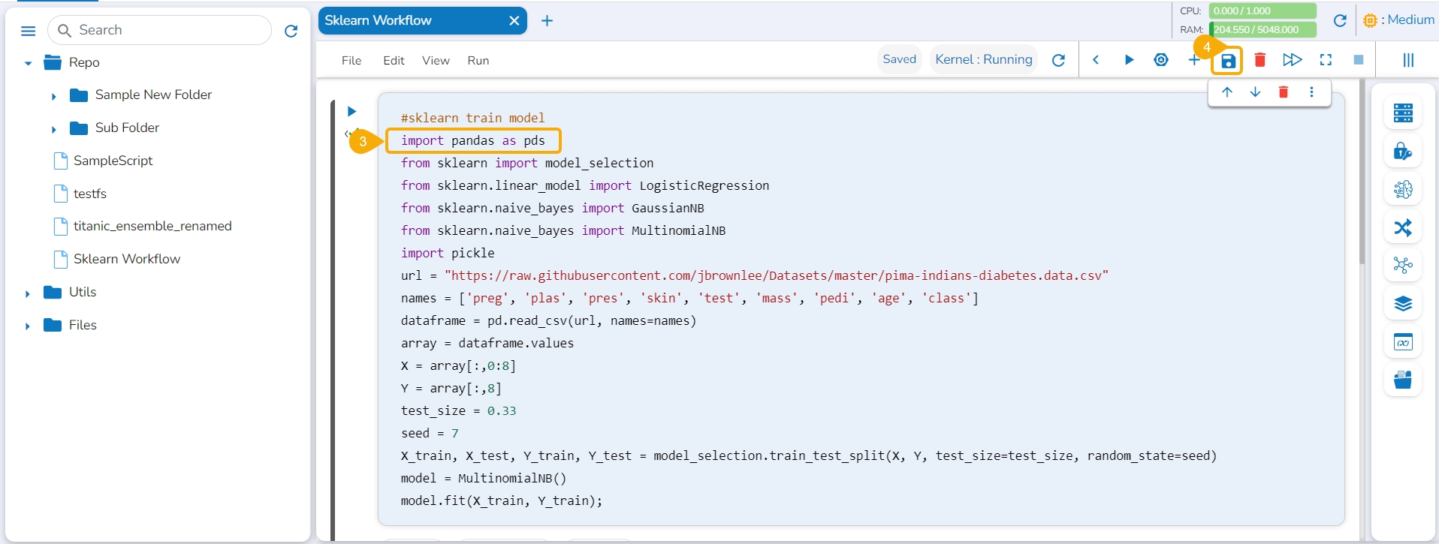Click the Save notebook icon
Image resolution: width=1439 pixels, height=544 pixels.
[1227, 61]
